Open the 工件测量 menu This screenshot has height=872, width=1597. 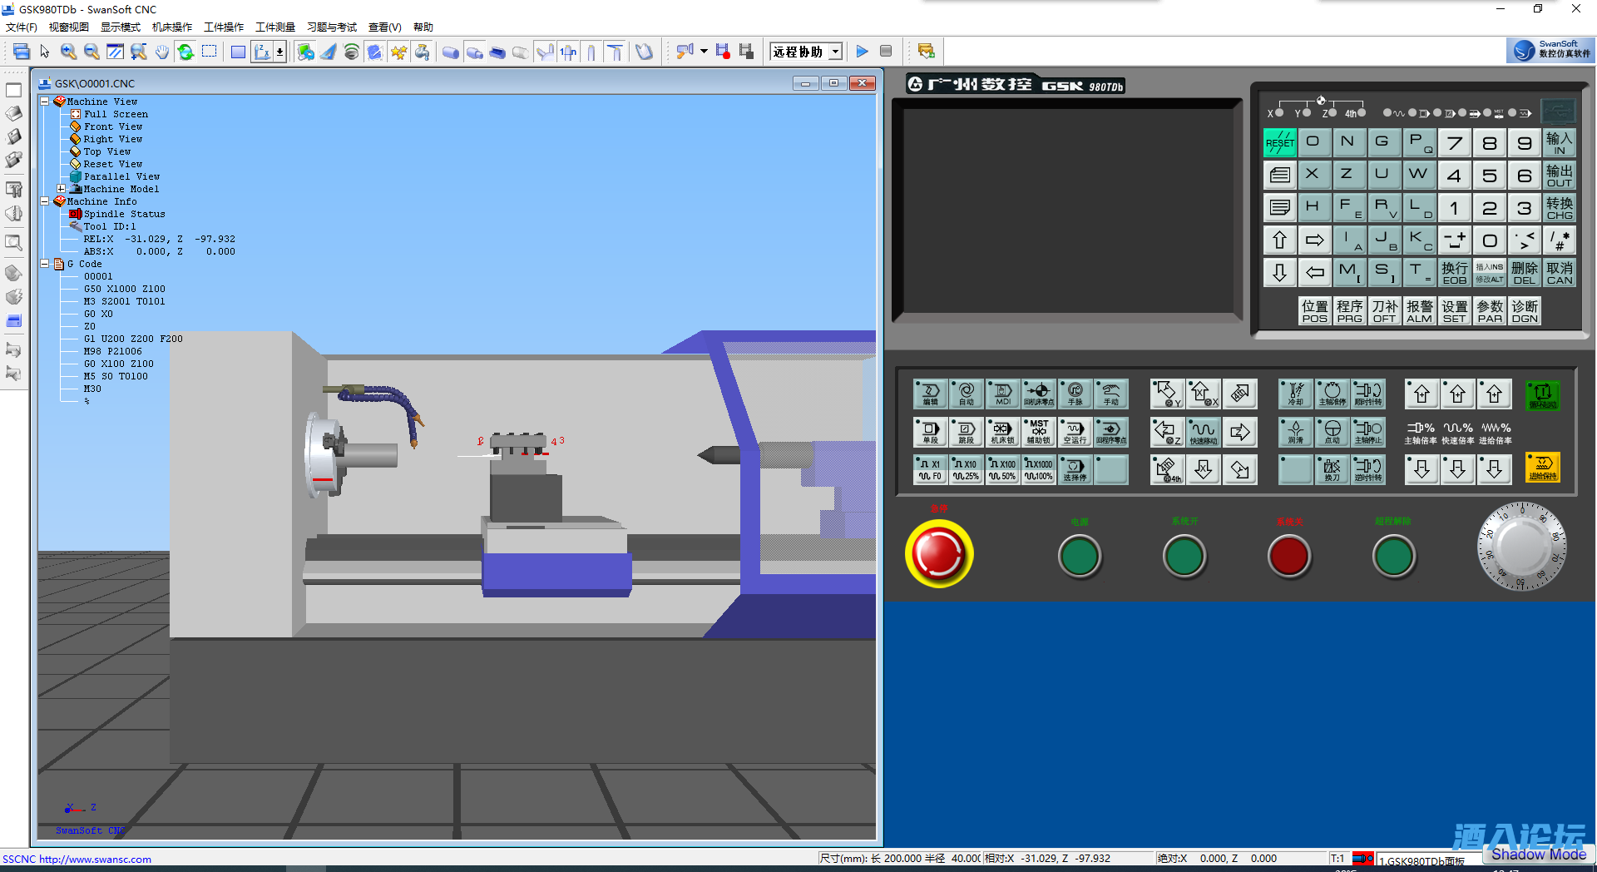point(274,27)
